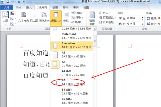Click the Save icon in quick access
The image size is (161, 107).
pos(8,2)
